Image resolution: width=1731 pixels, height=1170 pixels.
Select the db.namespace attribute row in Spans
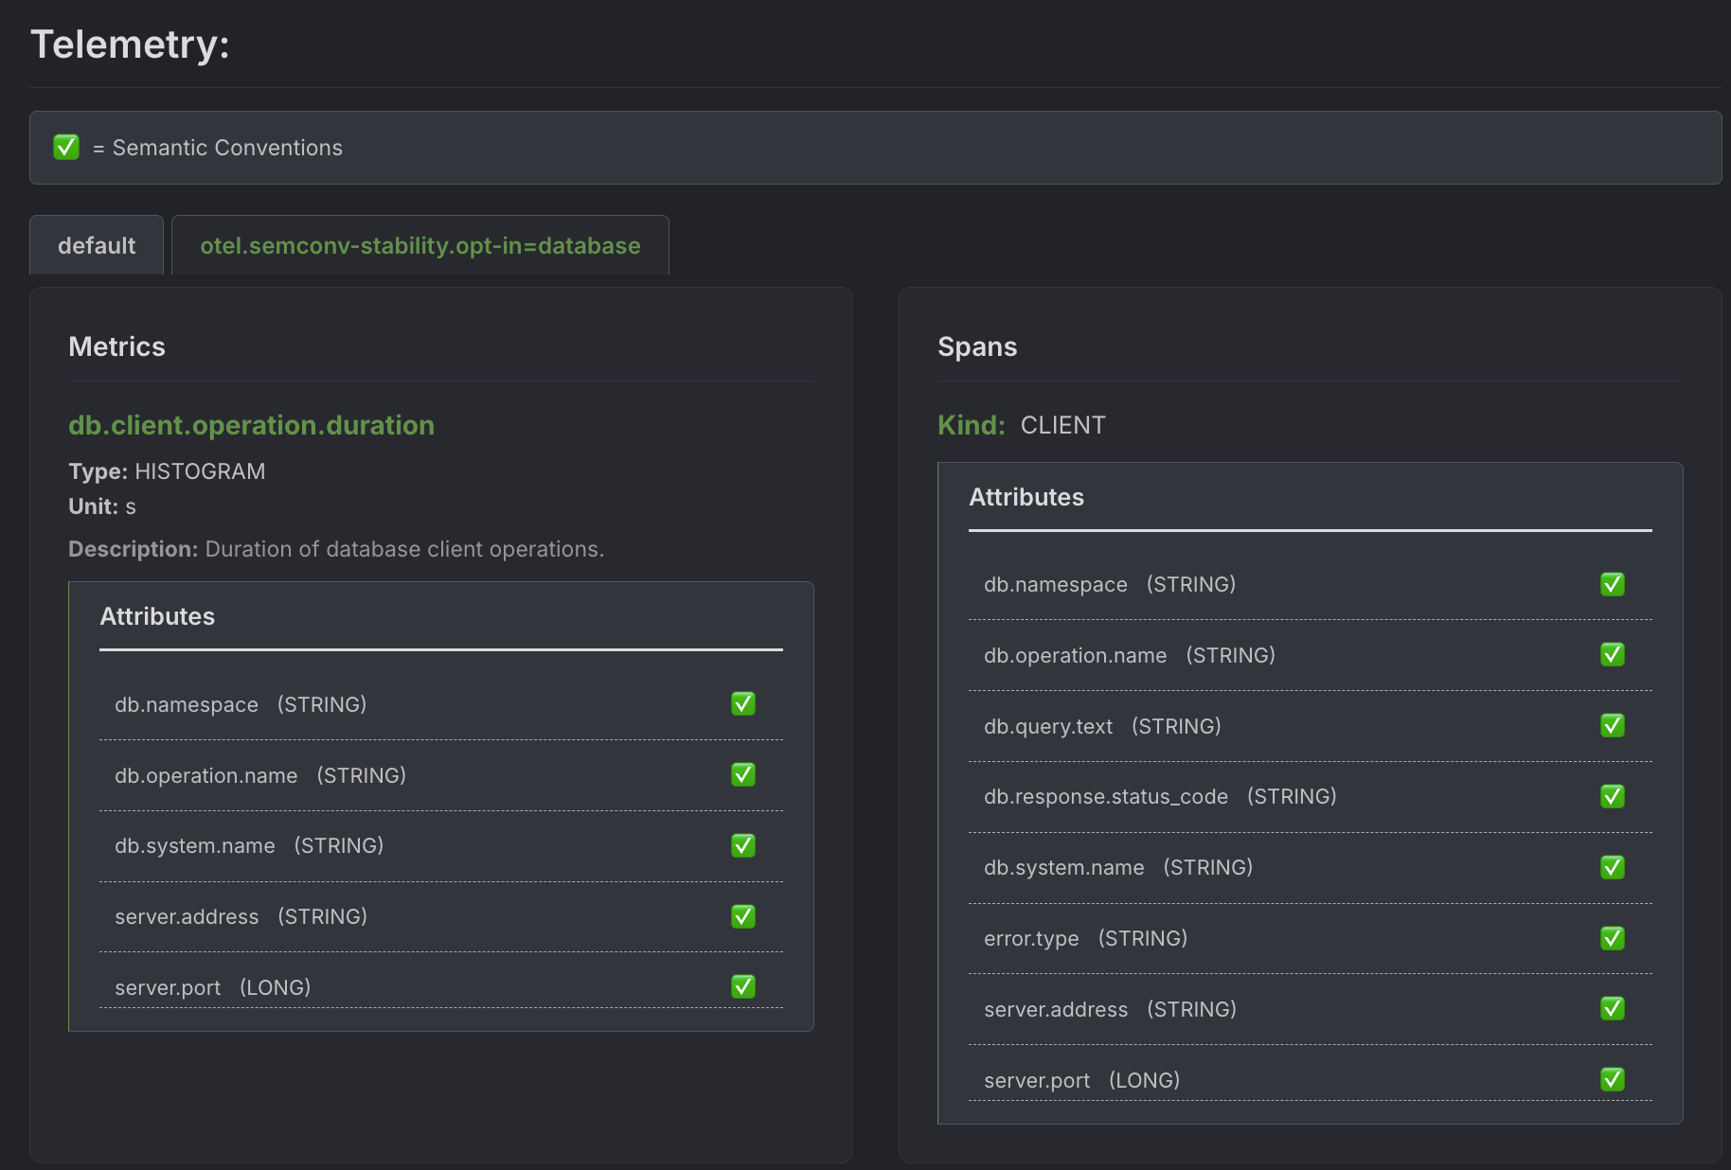click(x=1055, y=584)
